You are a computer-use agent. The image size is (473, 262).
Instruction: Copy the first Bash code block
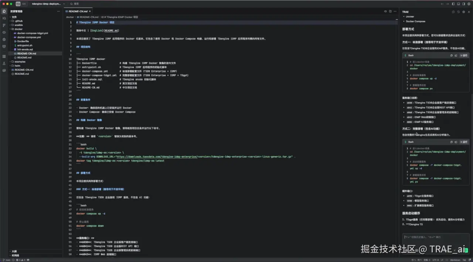(x=452, y=55)
